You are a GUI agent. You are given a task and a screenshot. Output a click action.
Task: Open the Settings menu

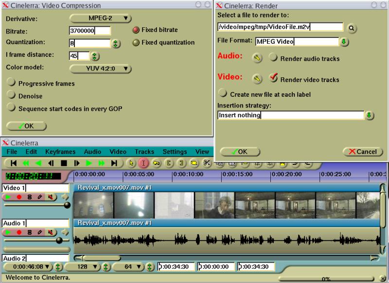pyautogui.click(x=175, y=152)
